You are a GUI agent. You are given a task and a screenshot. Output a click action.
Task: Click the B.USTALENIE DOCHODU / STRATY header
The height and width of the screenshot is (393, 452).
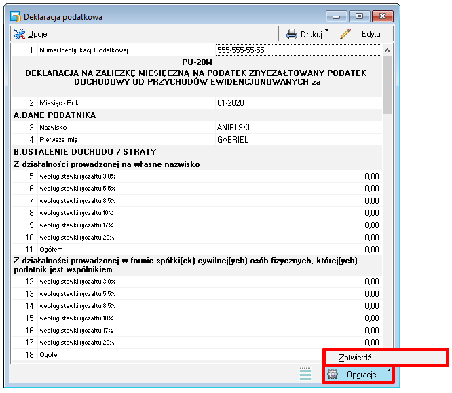[x=85, y=151]
